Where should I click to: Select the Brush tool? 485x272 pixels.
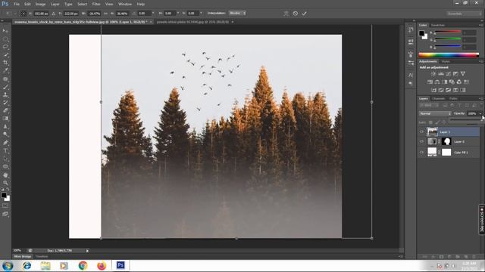(x=5, y=87)
